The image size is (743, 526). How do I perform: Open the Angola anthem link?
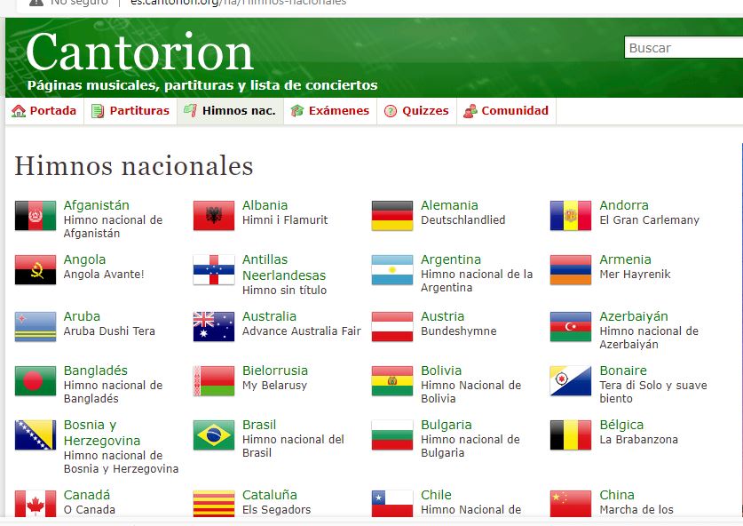click(84, 260)
